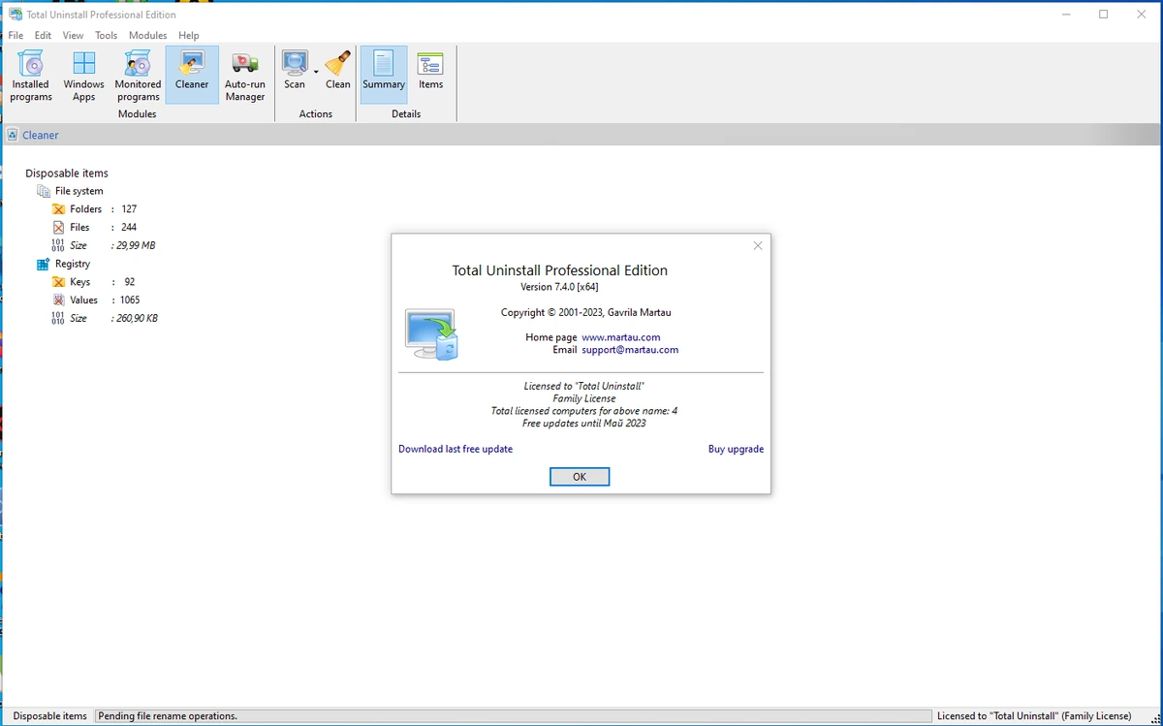Click the Registry icon

(43, 264)
